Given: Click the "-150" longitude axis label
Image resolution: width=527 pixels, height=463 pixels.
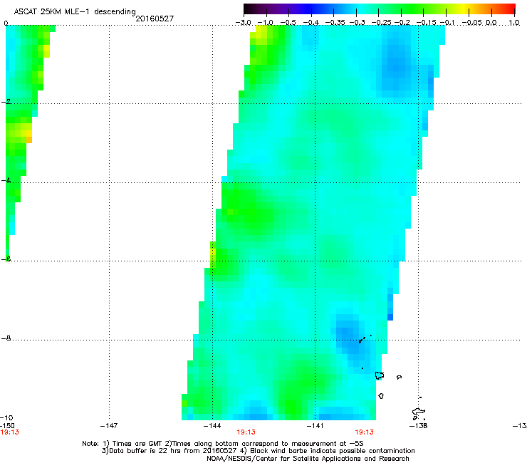Looking at the screenshot, I should 6,426.
